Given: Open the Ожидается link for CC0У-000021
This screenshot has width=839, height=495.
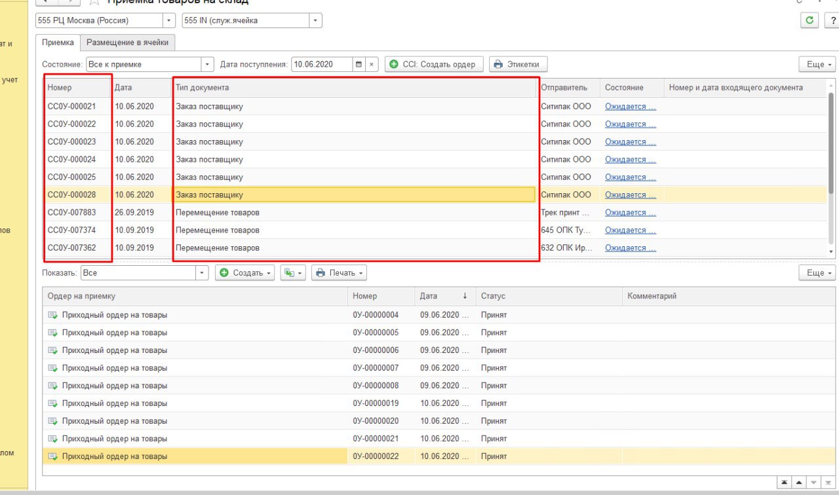Looking at the screenshot, I should click(x=630, y=106).
